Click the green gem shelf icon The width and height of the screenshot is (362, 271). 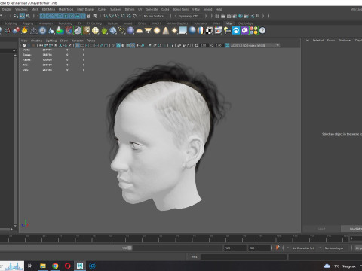104,31
